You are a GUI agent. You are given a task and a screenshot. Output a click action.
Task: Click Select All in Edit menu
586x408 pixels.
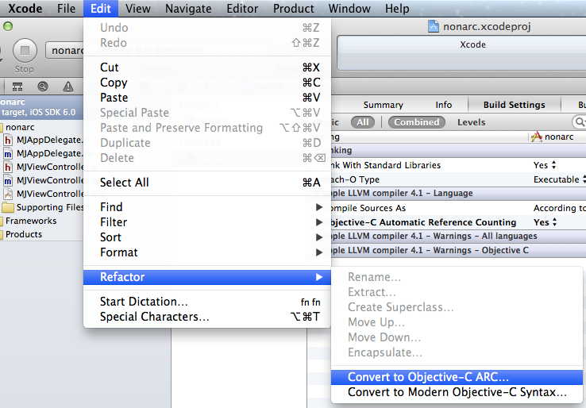(x=125, y=182)
